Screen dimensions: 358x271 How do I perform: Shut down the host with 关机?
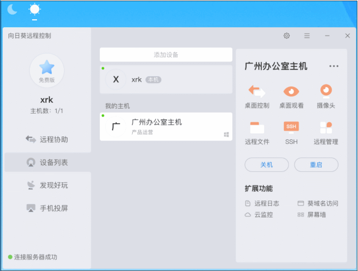click(266, 165)
